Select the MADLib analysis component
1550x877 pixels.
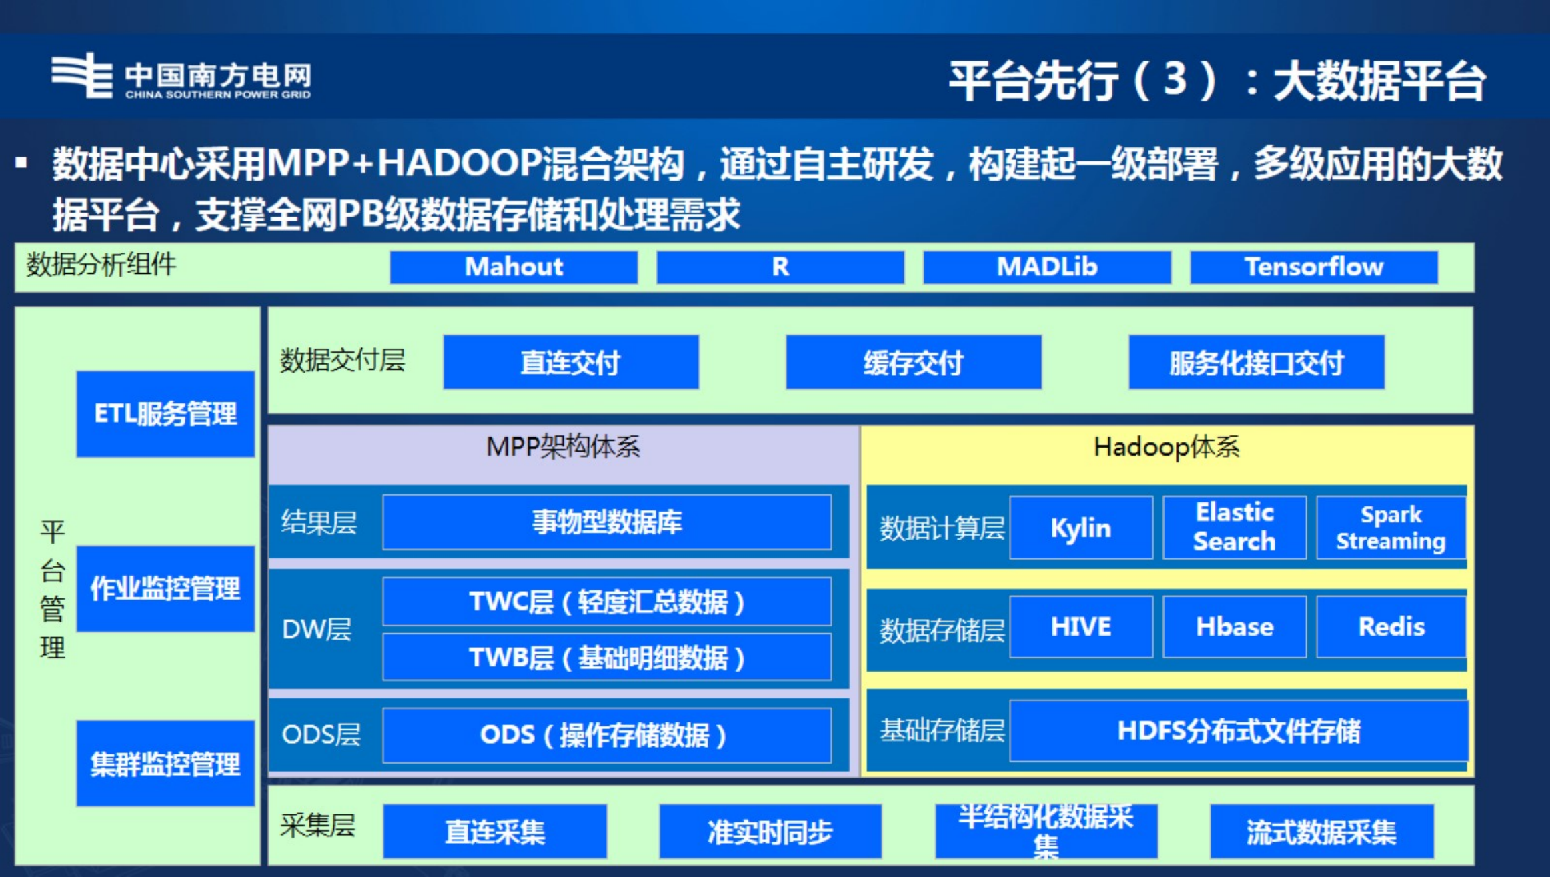click(x=1046, y=267)
